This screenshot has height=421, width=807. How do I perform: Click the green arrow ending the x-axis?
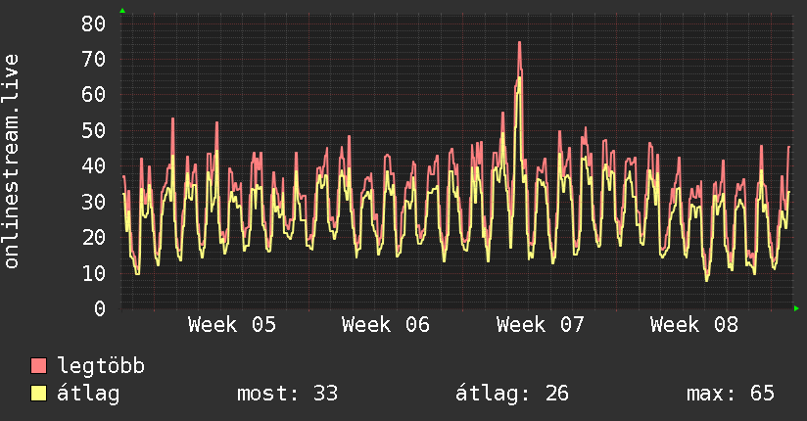click(797, 308)
